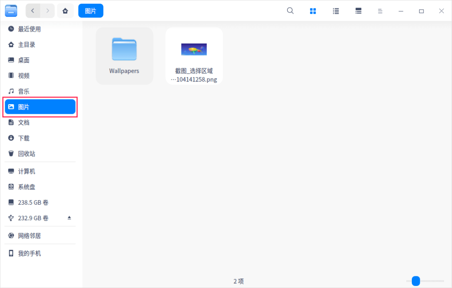Click the home button in address bar

point(65,11)
